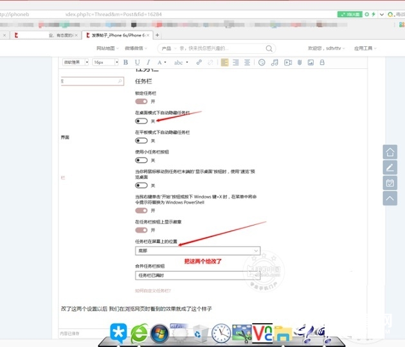Click the settings search box on the left

tap(93, 81)
